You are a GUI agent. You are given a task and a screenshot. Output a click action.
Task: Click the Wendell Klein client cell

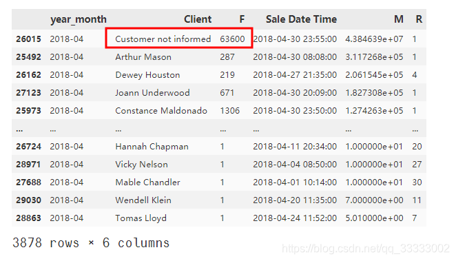(x=143, y=200)
